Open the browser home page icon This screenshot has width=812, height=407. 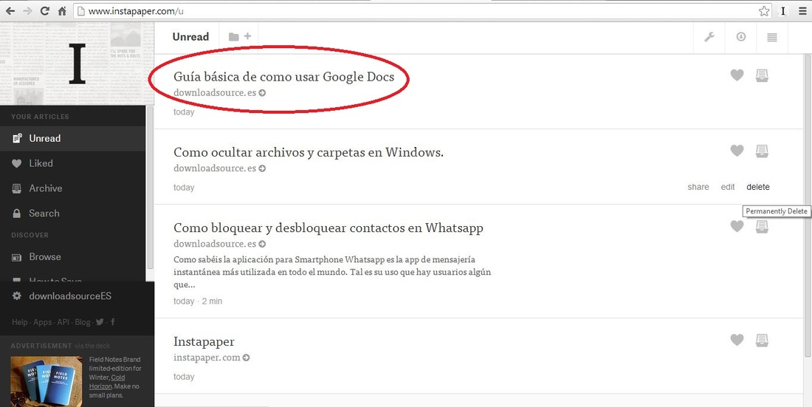coord(62,11)
